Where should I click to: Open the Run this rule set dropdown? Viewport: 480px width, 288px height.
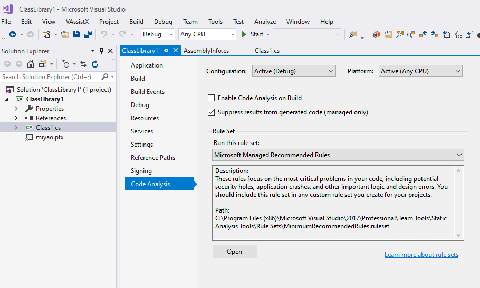(338, 155)
